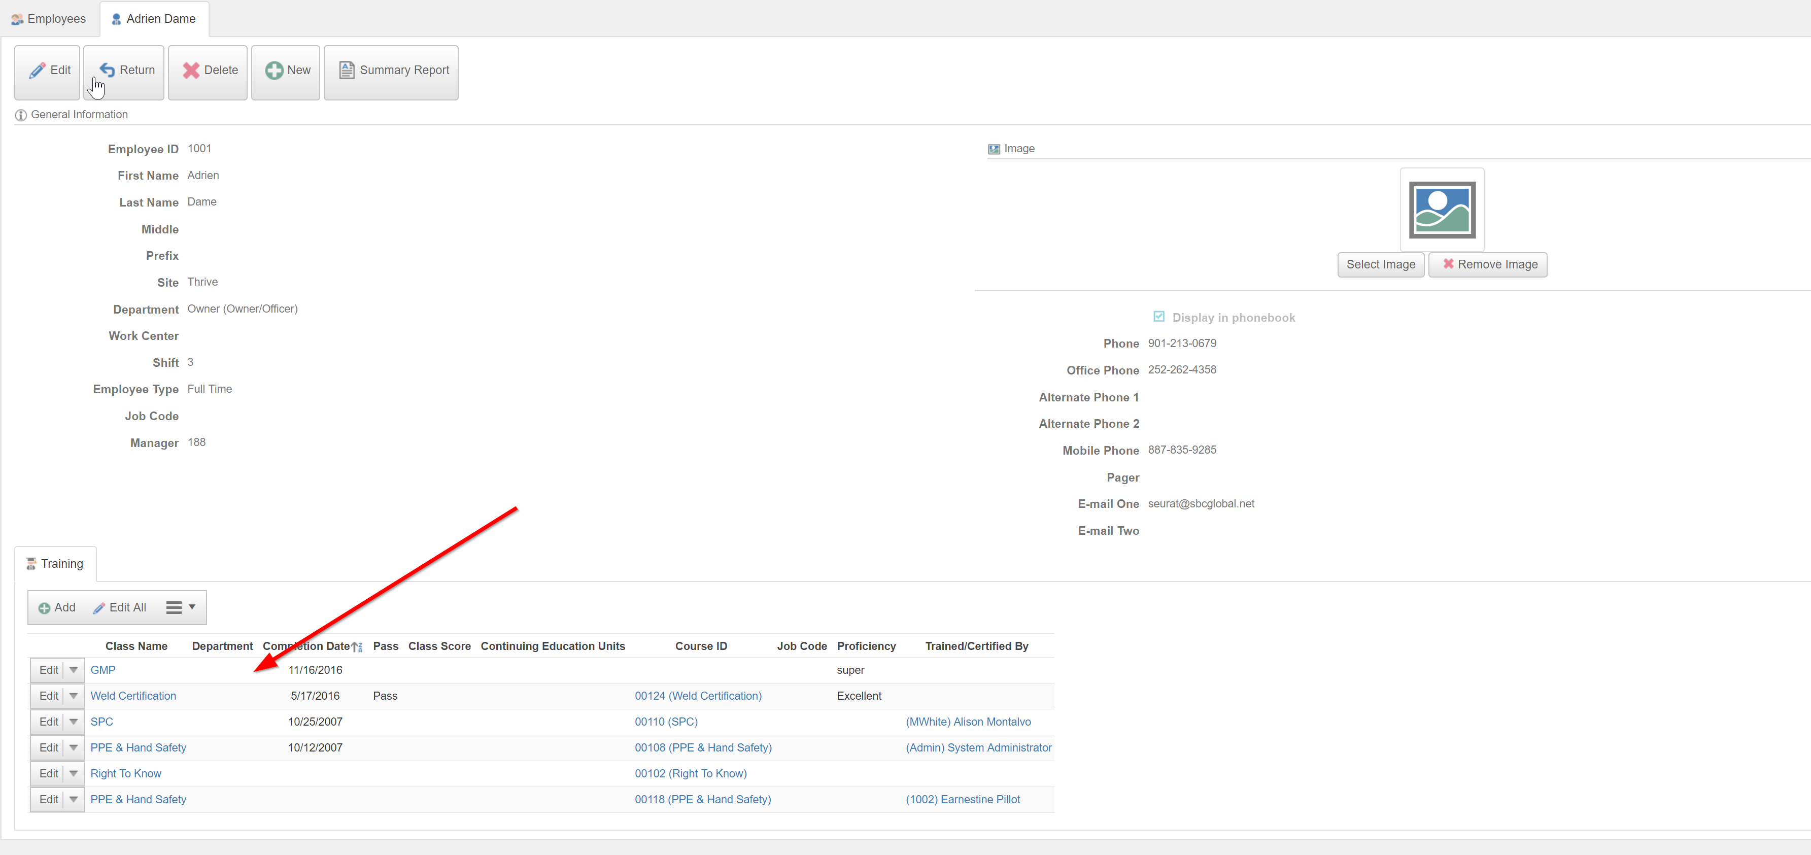The width and height of the screenshot is (1811, 855).
Task: Open the GMP class link
Action: click(x=102, y=670)
